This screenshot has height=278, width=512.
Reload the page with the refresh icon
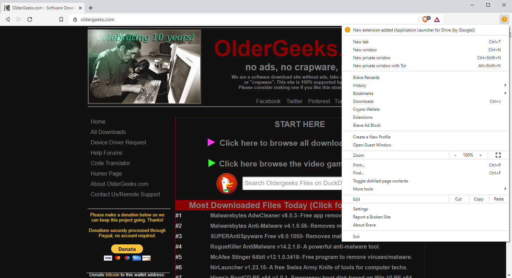pyautogui.click(x=30, y=19)
